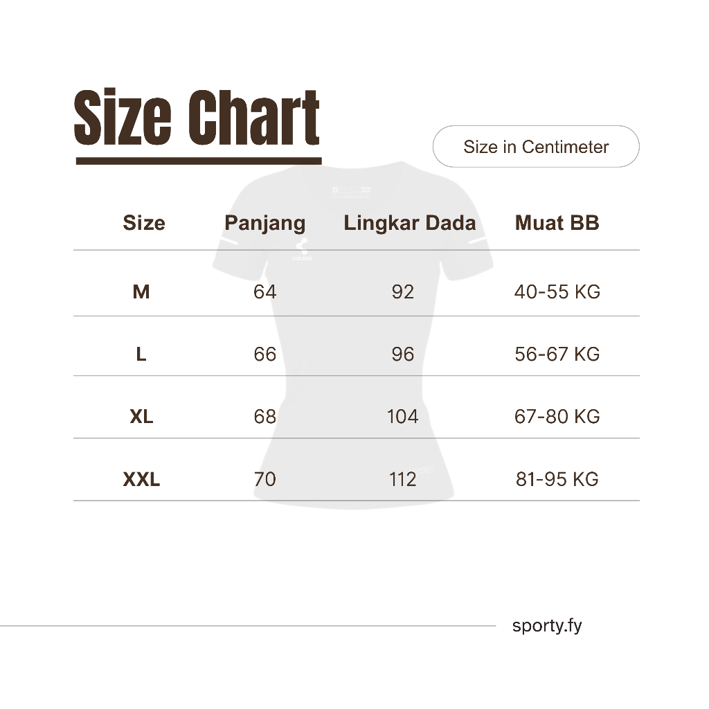The width and height of the screenshot is (709, 709).
Task: Choose the XL size row label
Action: pyautogui.click(x=141, y=417)
